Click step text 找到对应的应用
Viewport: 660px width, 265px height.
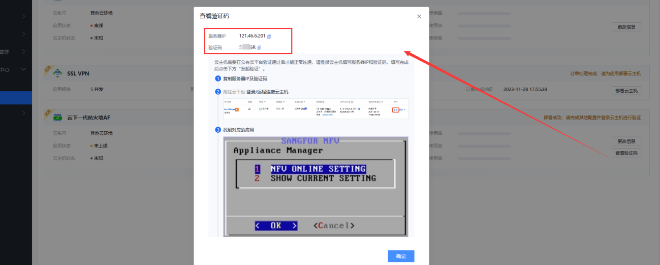pyautogui.click(x=238, y=130)
